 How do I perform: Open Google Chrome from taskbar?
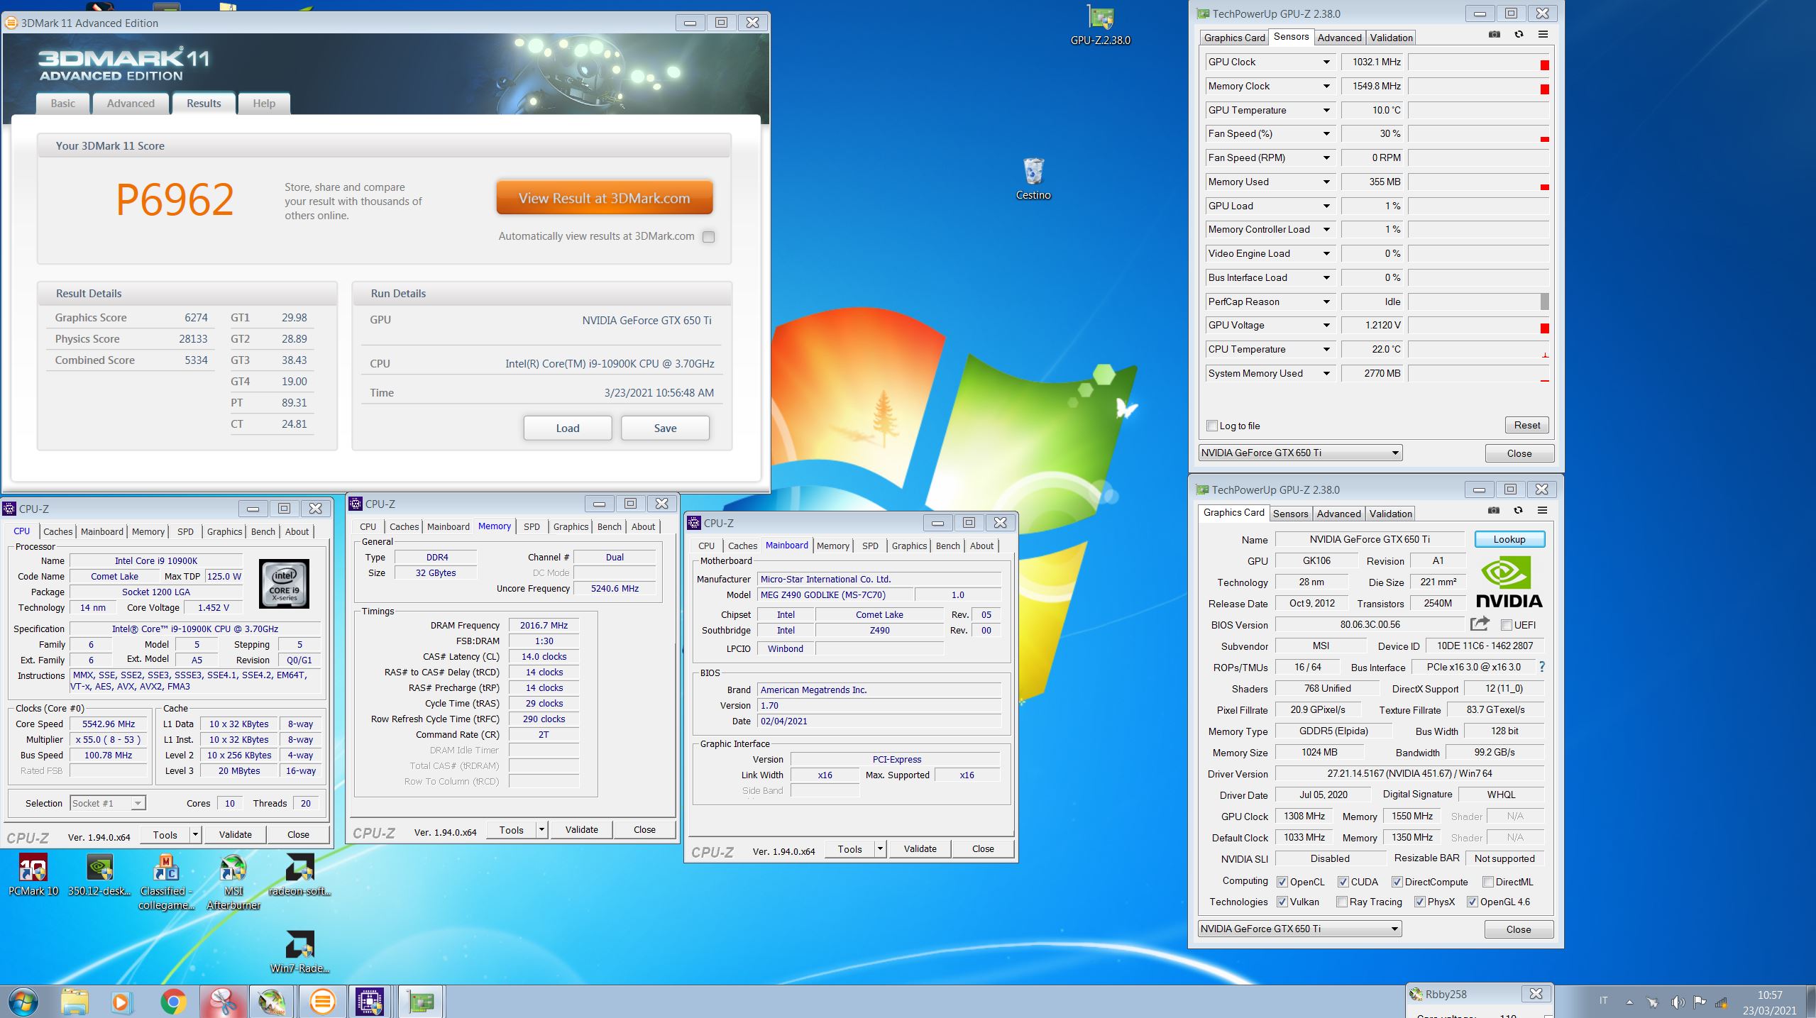click(x=172, y=1002)
